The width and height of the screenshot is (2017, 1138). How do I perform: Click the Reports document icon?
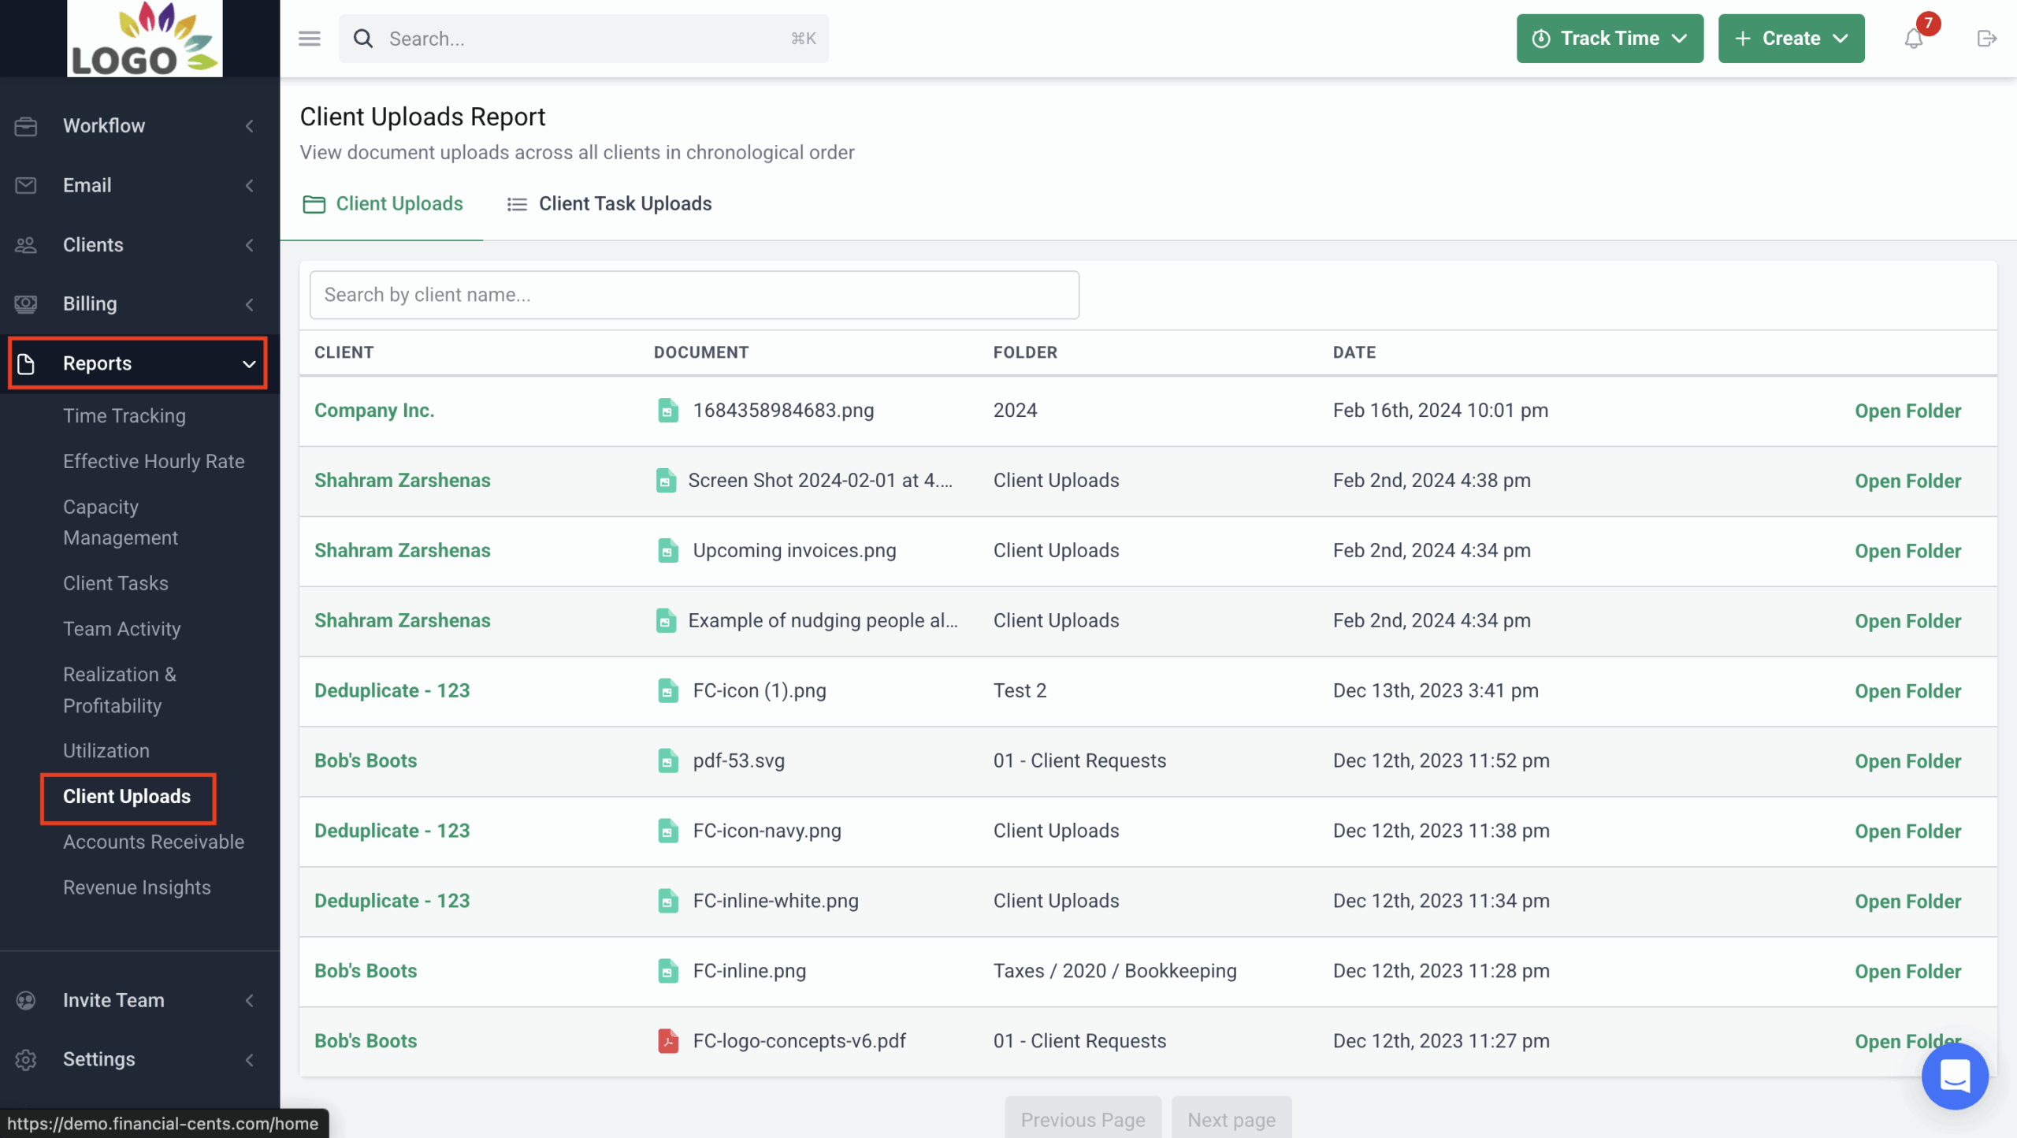pos(26,363)
